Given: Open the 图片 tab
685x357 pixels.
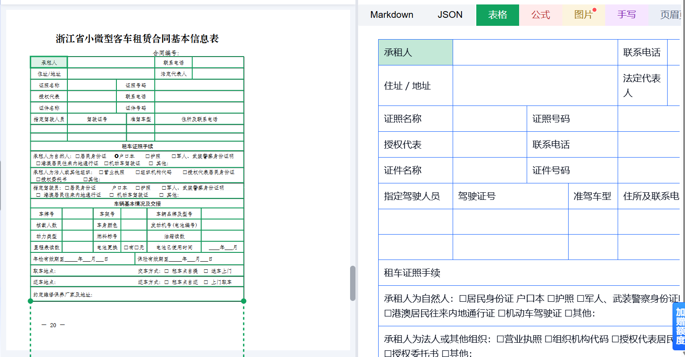Looking at the screenshot, I should click(x=584, y=15).
